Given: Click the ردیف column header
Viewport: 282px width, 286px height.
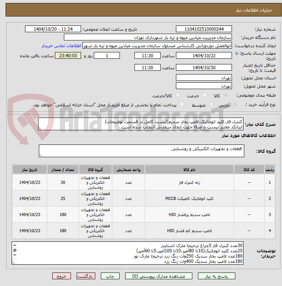Looking at the screenshot, I should tap(270, 170).
